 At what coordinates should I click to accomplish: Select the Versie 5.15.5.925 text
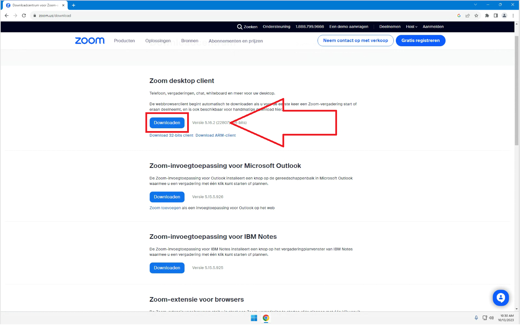[208, 268]
